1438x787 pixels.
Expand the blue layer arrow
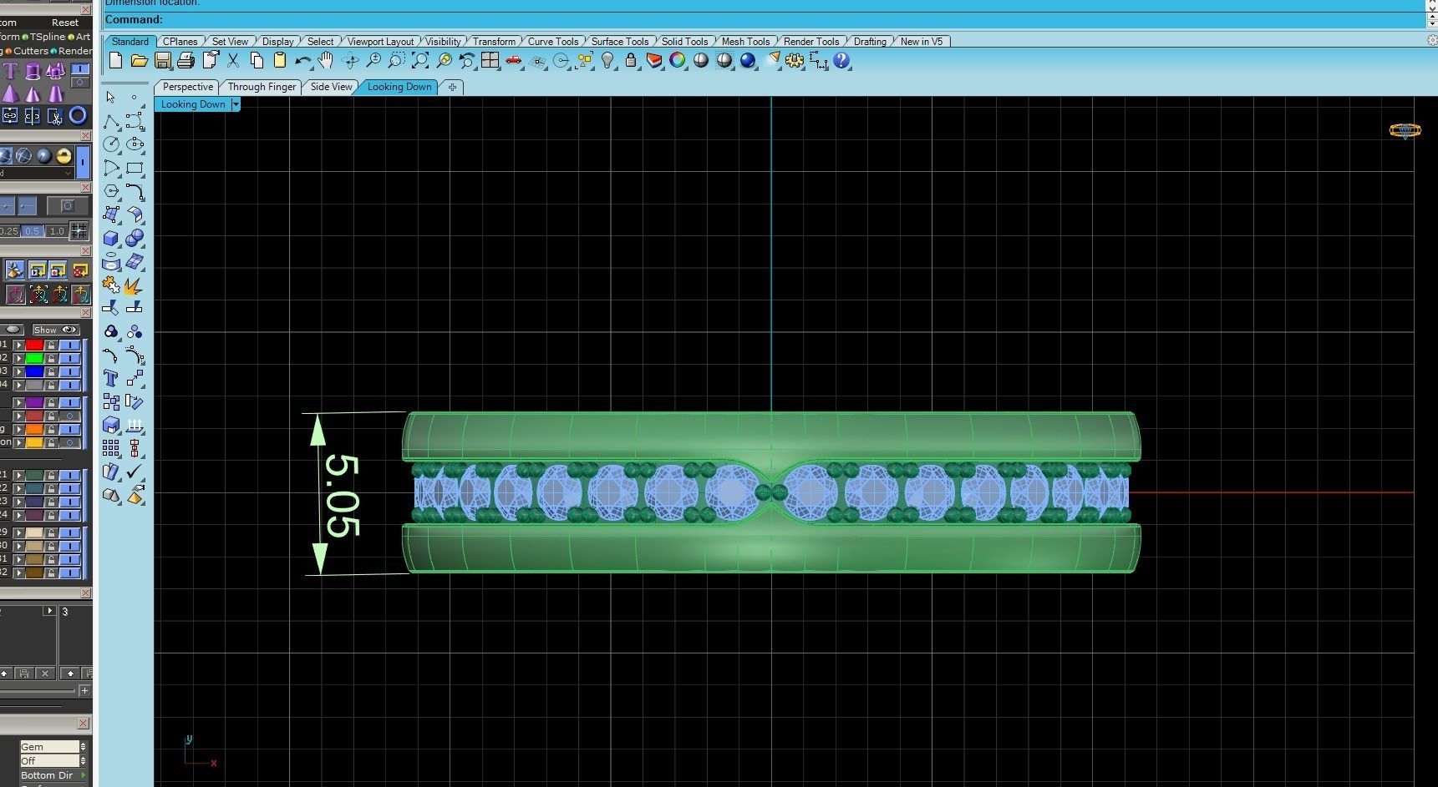(x=18, y=371)
